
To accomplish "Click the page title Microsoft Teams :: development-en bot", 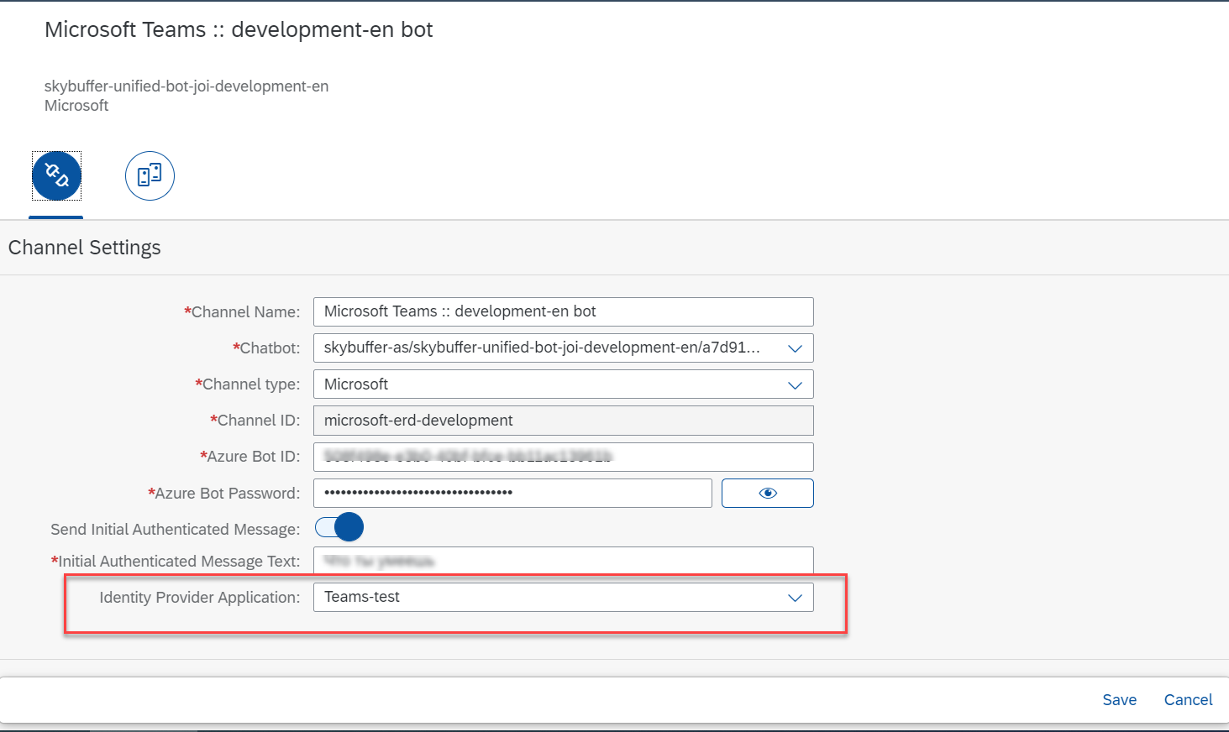I will coord(239,29).
